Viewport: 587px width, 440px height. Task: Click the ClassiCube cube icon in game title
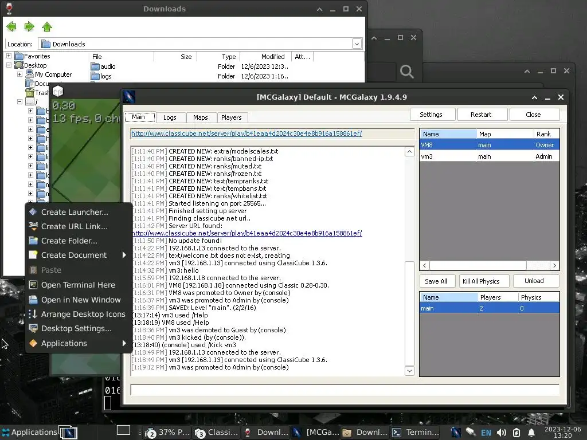pyautogui.click(x=58, y=91)
